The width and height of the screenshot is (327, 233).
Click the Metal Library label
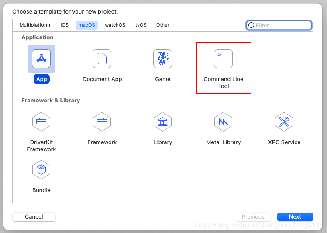click(224, 142)
